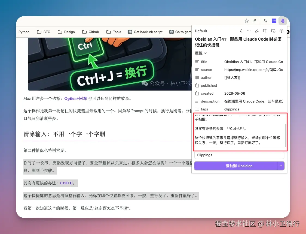Click the Ctrl+J keyboard illustration image
The height and width of the screenshot is (234, 306).
110,64
